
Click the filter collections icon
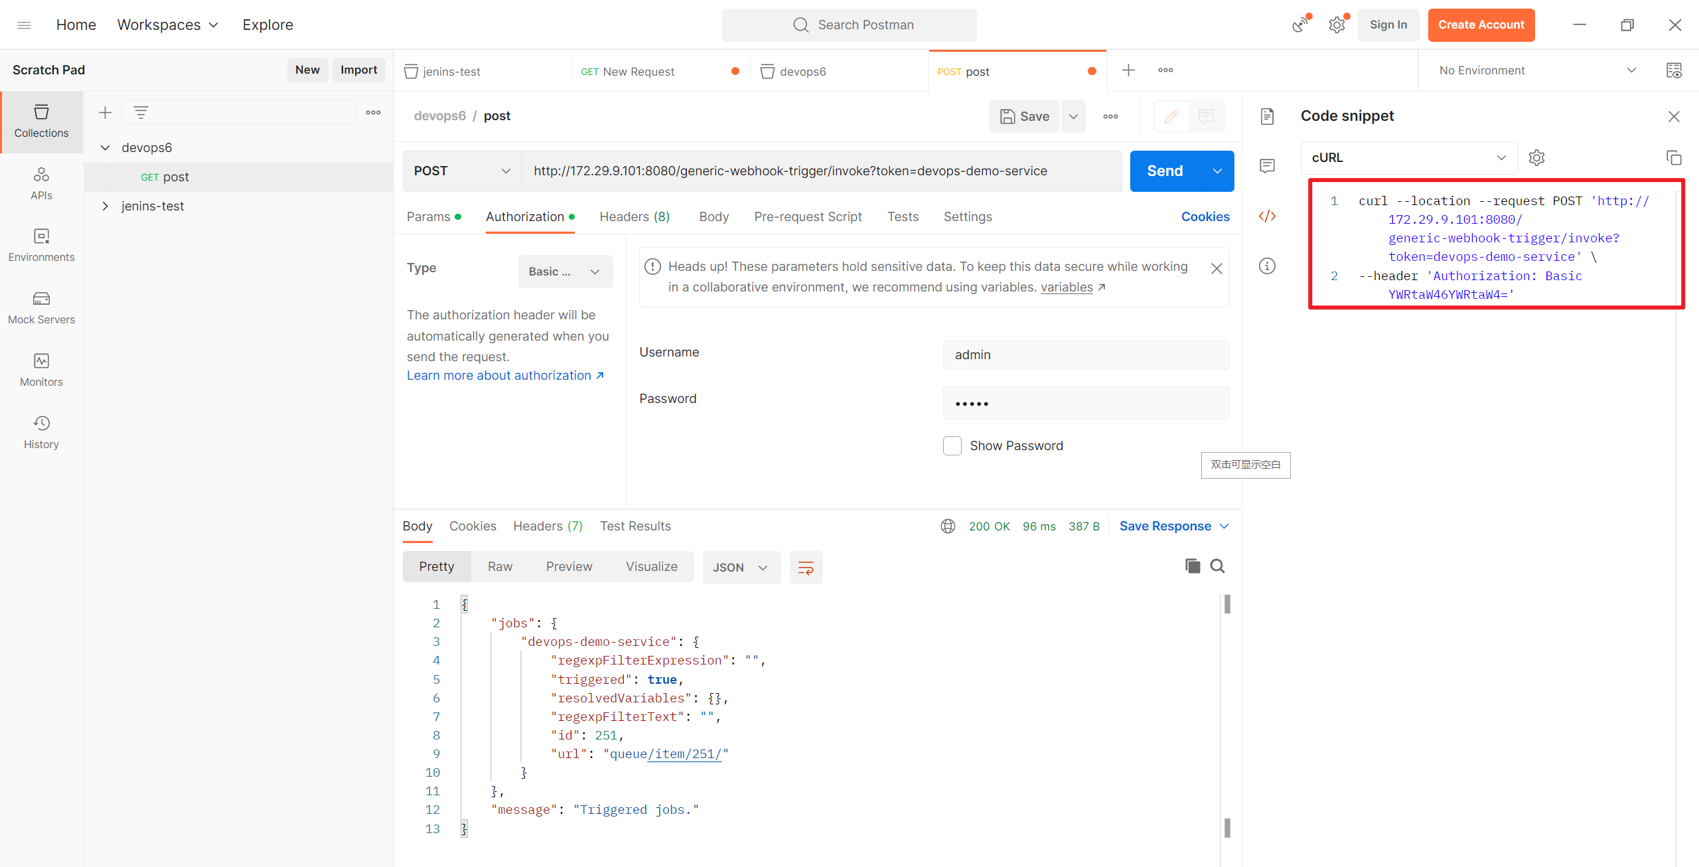[141, 113]
